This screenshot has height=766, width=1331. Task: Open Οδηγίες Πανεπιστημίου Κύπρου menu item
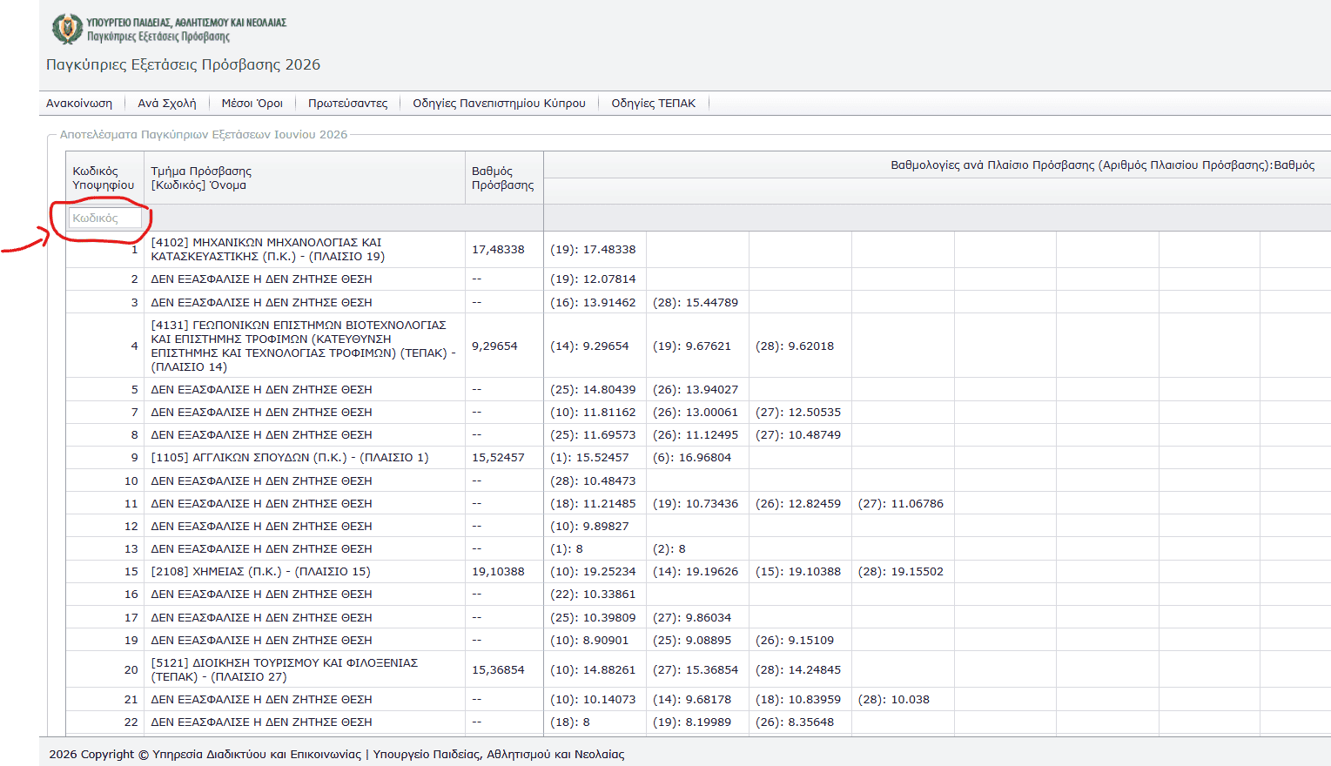click(499, 103)
